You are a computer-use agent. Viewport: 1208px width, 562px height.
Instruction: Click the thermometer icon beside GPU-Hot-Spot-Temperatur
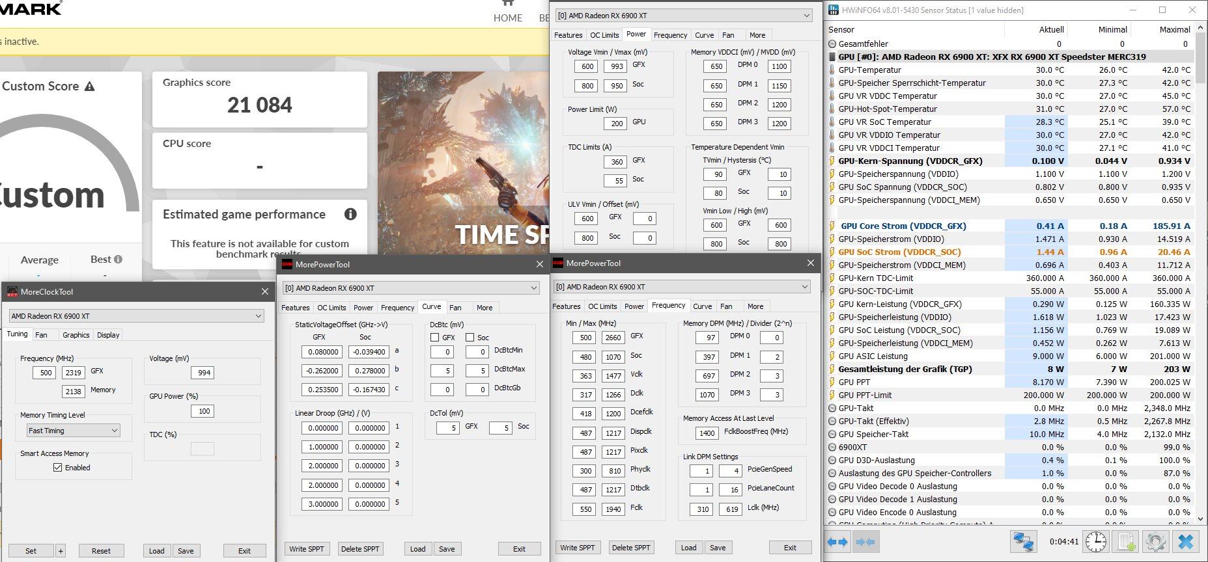(832, 109)
